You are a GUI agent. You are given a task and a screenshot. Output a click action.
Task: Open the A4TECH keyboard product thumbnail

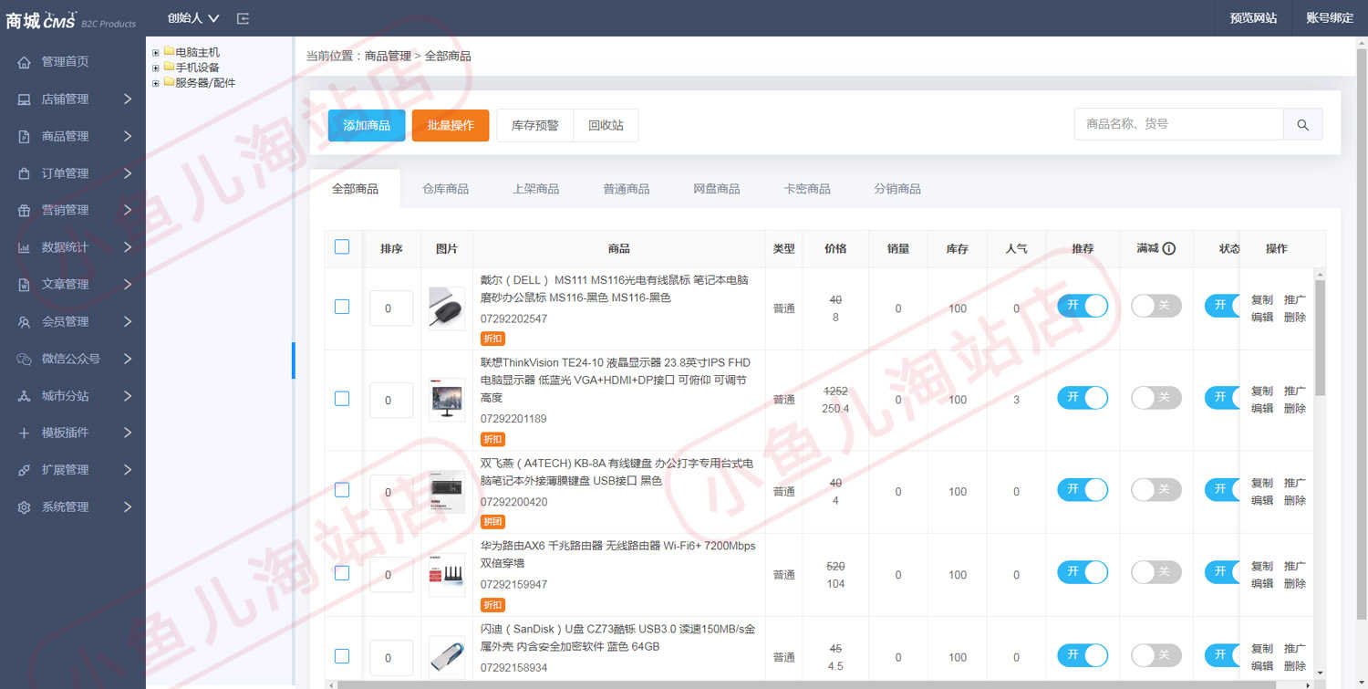click(x=447, y=492)
